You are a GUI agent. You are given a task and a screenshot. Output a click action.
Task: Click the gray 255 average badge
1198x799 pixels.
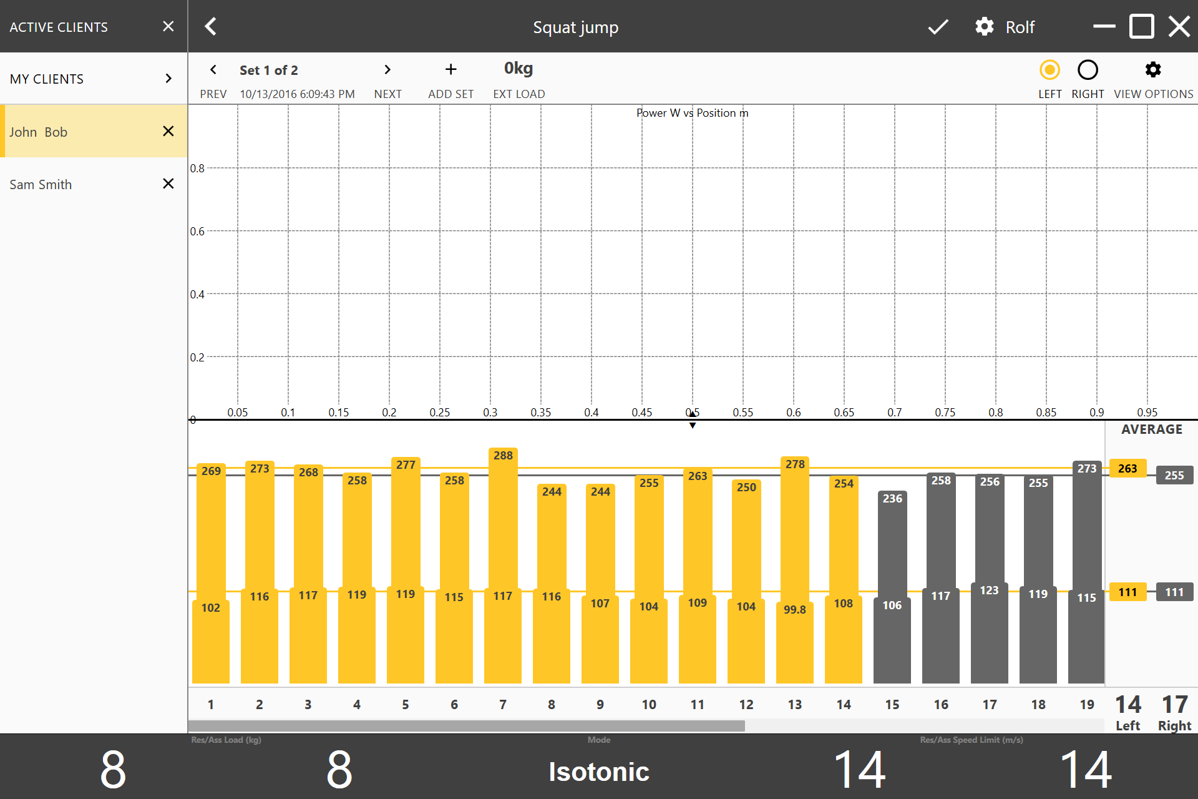pyautogui.click(x=1174, y=475)
